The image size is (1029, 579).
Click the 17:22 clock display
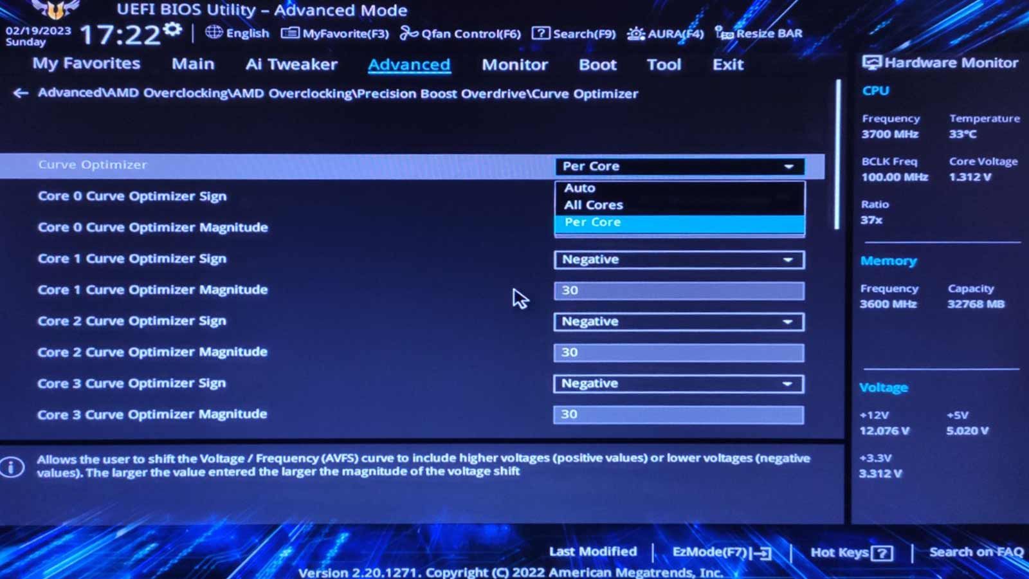pos(120,34)
